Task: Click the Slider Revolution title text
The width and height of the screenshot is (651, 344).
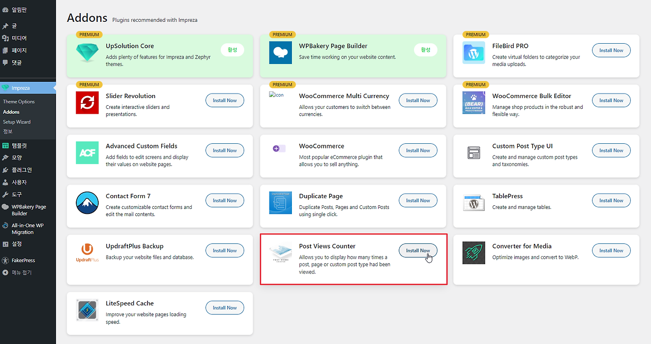Action: click(131, 96)
